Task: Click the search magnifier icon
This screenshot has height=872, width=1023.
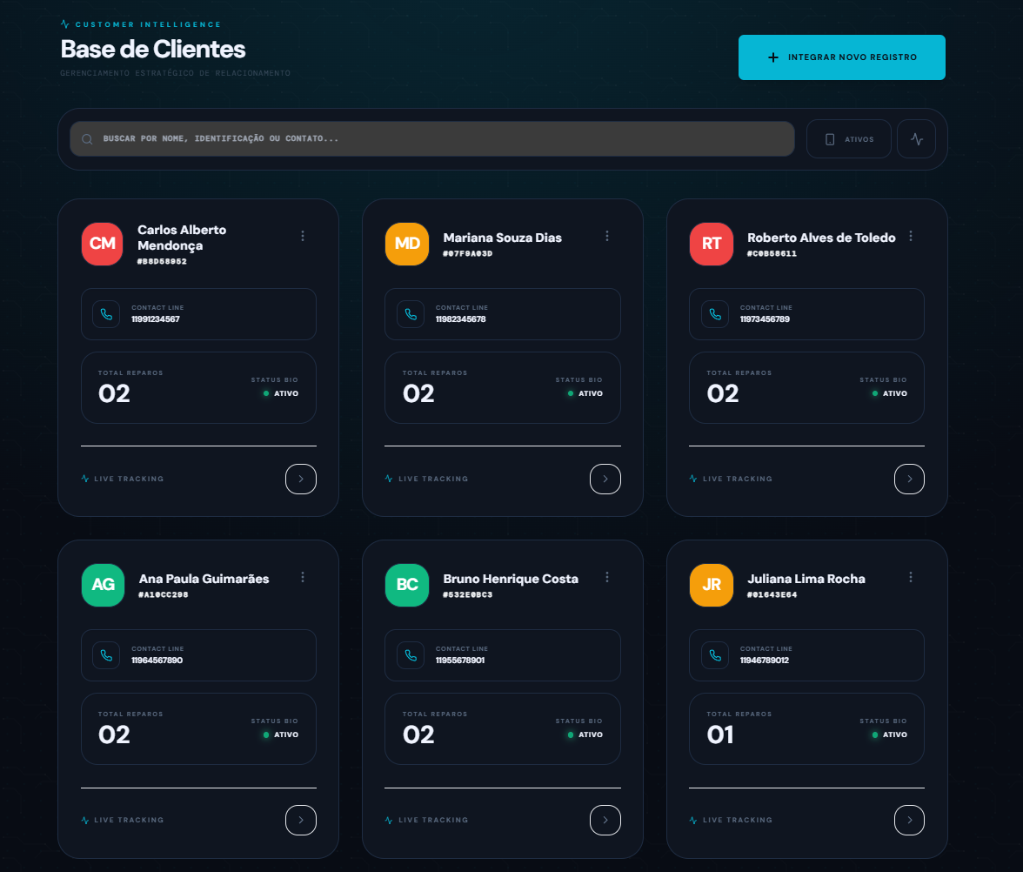Action: pyautogui.click(x=87, y=139)
